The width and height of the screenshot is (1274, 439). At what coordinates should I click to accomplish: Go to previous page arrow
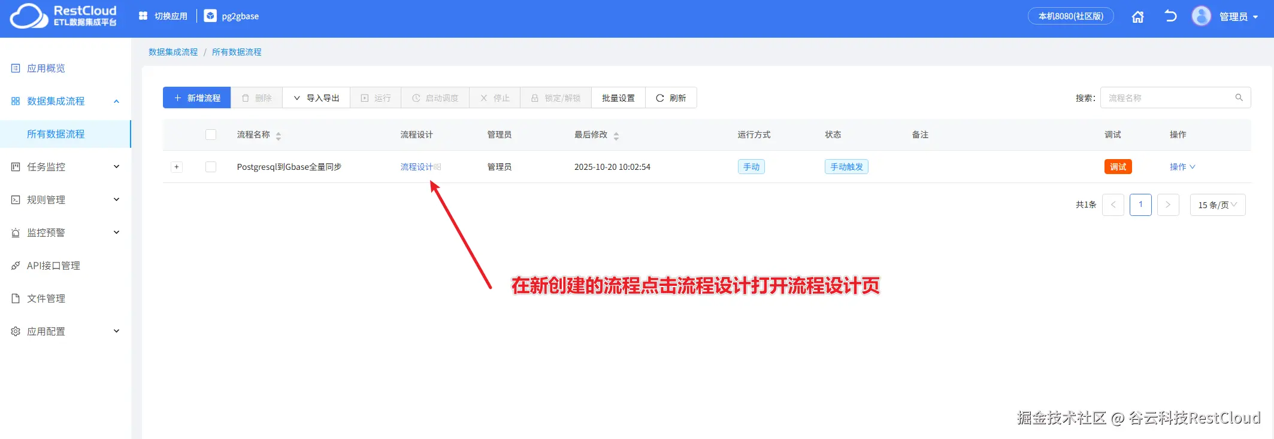[x=1113, y=205]
